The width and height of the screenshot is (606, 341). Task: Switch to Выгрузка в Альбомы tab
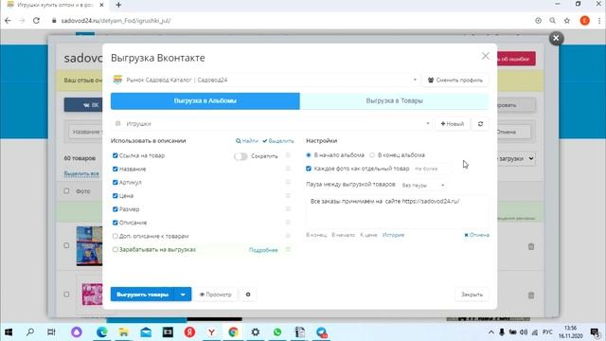205,101
